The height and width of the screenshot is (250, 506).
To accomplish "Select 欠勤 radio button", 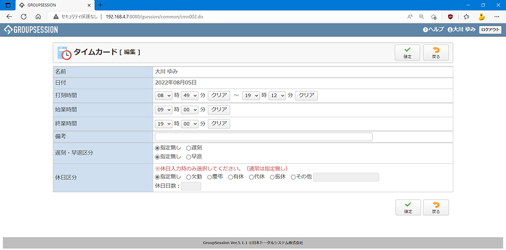I will 189,177.
